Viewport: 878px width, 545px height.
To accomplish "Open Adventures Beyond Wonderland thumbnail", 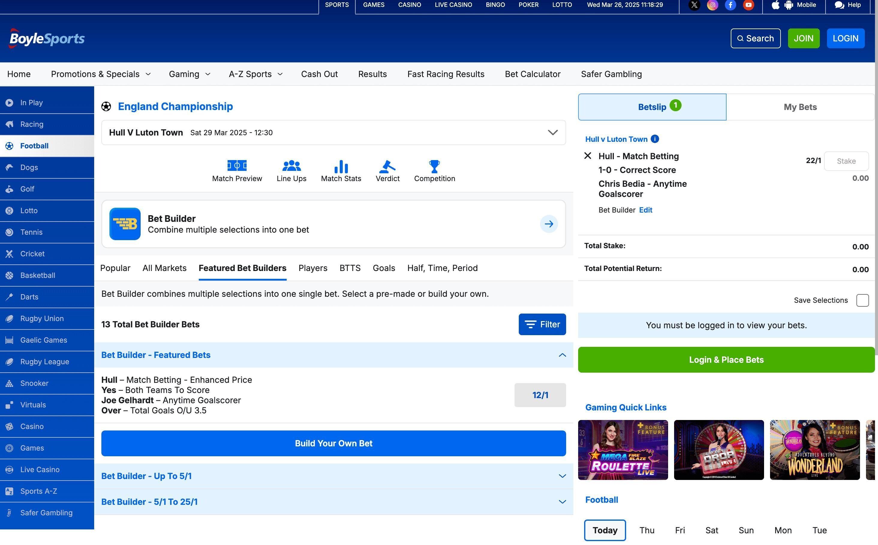I will (814, 450).
